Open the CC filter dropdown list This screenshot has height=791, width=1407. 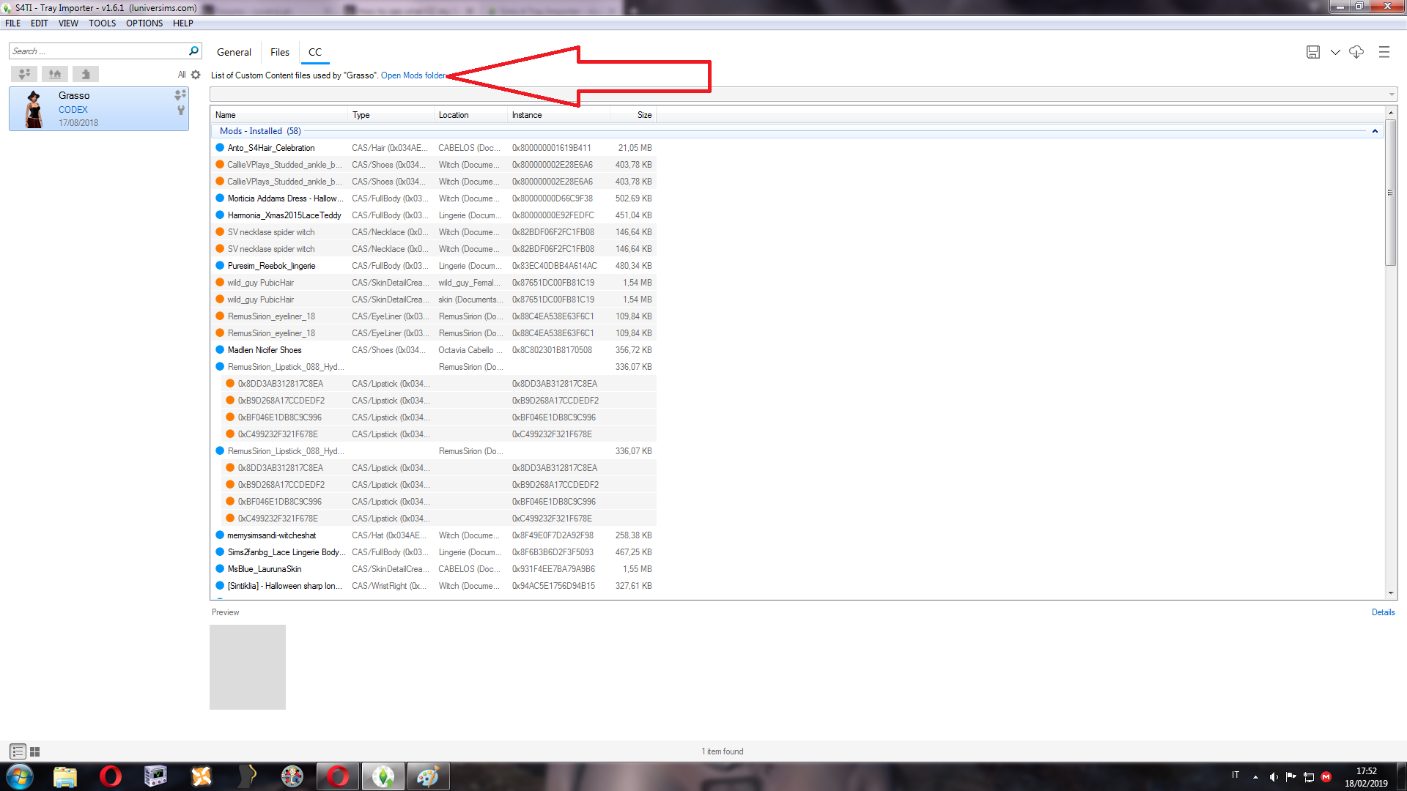point(1390,94)
